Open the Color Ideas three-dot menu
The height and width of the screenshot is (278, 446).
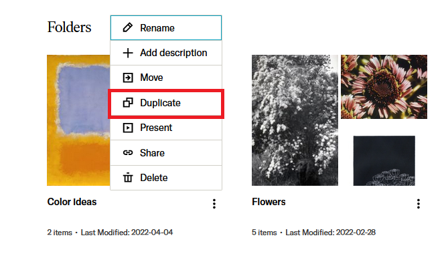[214, 204]
